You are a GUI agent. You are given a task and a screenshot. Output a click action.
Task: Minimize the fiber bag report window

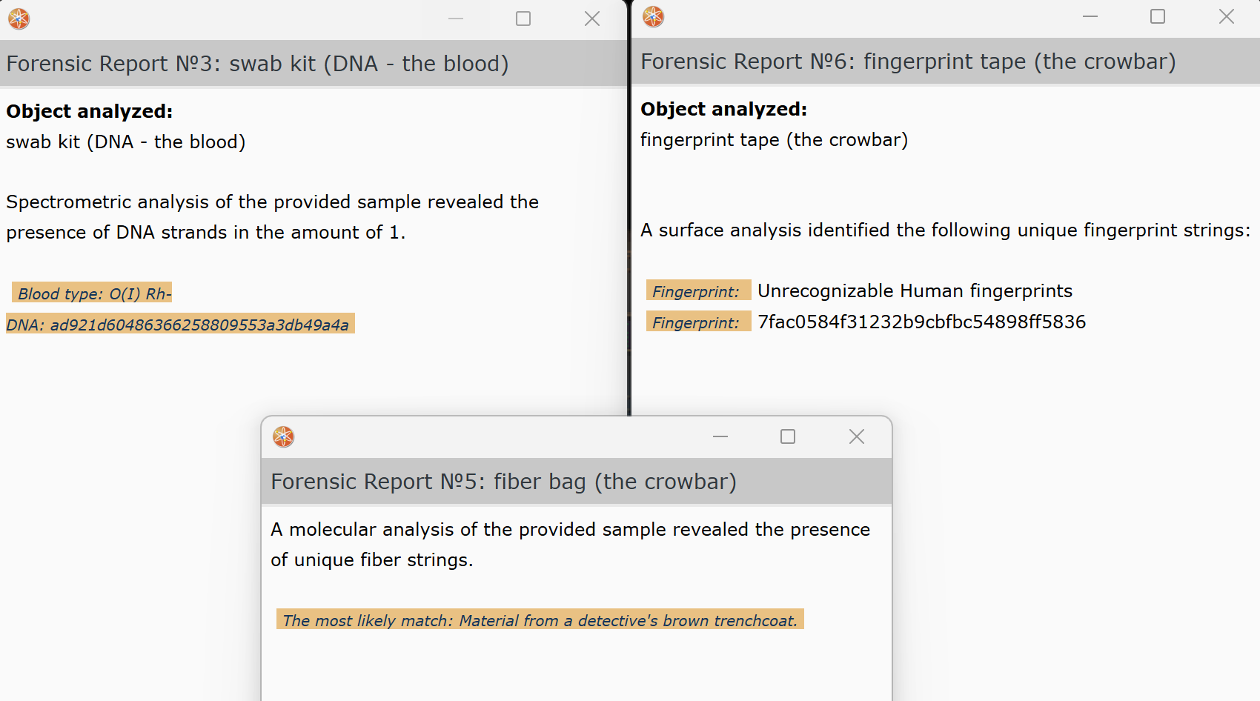coord(720,436)
